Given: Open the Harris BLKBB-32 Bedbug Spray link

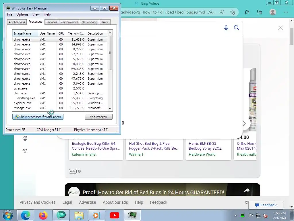Looking at the screenshot, I should pos(205,146).
